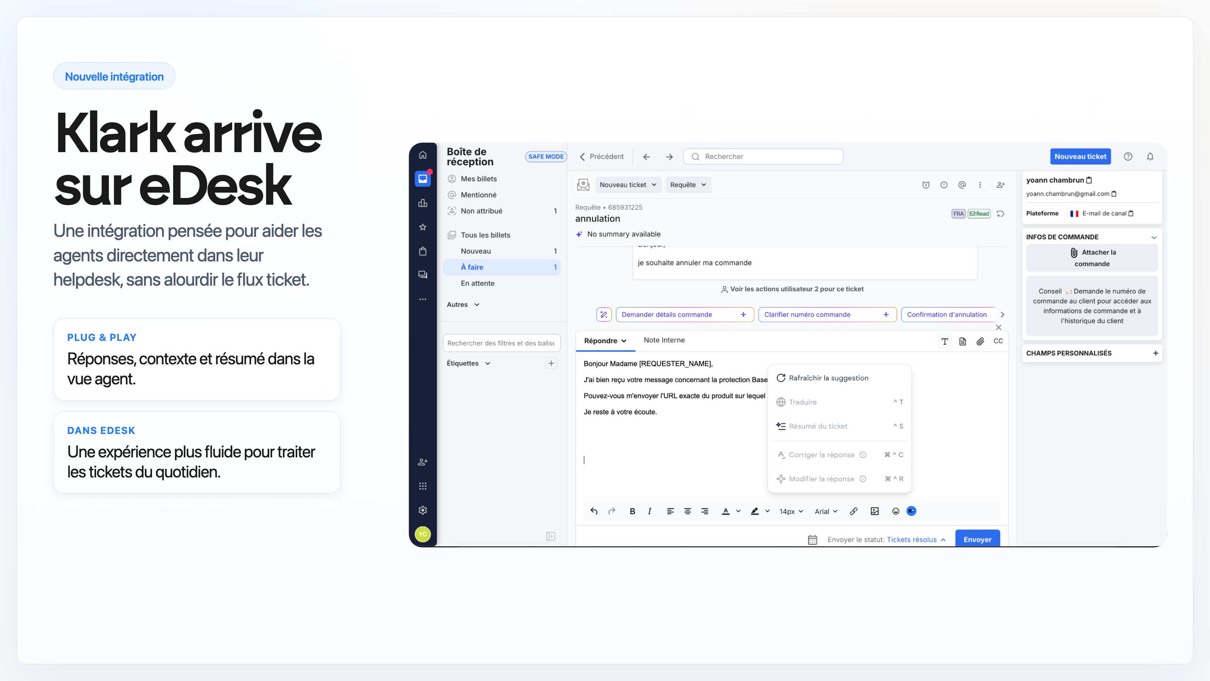Insert an emoji using the smiley icon
Viewport: 1210px width, 681px height.
pyautogui.click(x=895, y=512)
